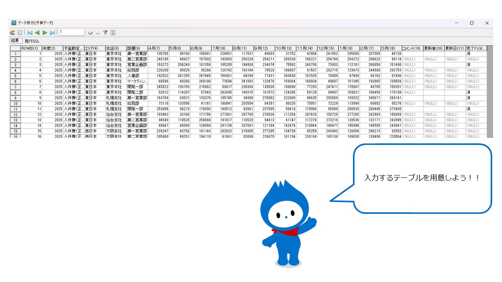Screen dimensions: 502x282
Task: Go to the previous record
Action: click(x=37, y=33)
